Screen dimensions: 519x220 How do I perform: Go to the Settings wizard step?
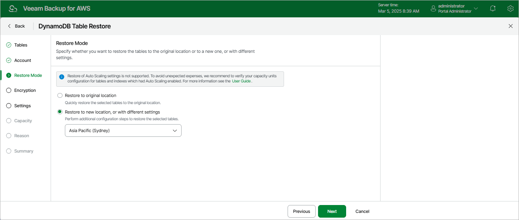[22, 106]
